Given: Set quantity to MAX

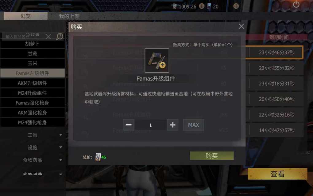Looking at the screenshot, I should 193,125.
